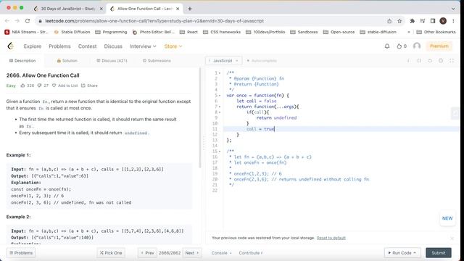Expand the Interview menu
464x261 pixels.
pyautogui.click(x=143, y=46)
